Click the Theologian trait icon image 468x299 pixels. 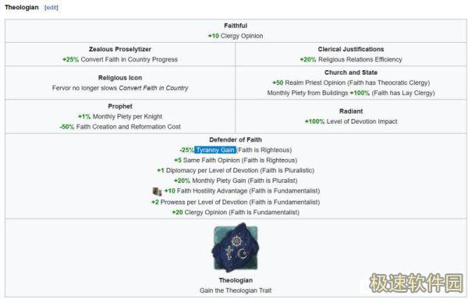click(x=236, y=248)
